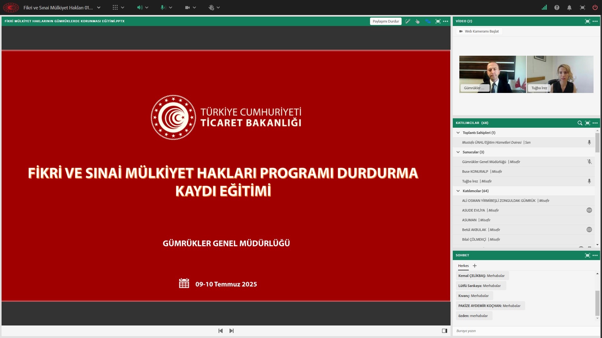Select Buse KONURALP in presenters list

coord(524,172)
